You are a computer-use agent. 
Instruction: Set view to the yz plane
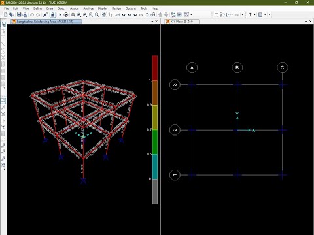[x=135, y=14]
